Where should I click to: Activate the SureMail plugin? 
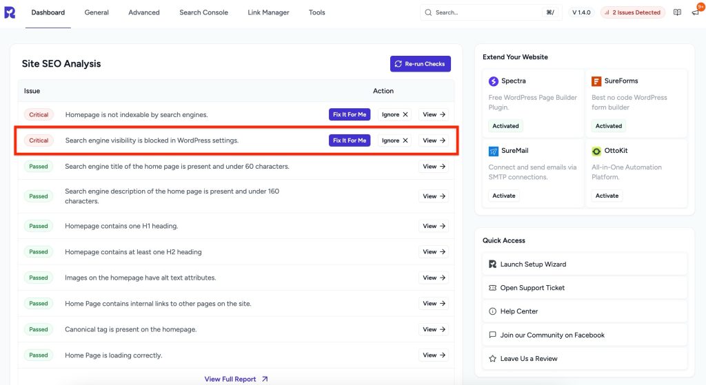pyautogui.click(x=504, y=196)
